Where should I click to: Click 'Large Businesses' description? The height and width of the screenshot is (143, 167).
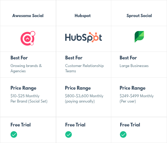coord(134,66)
